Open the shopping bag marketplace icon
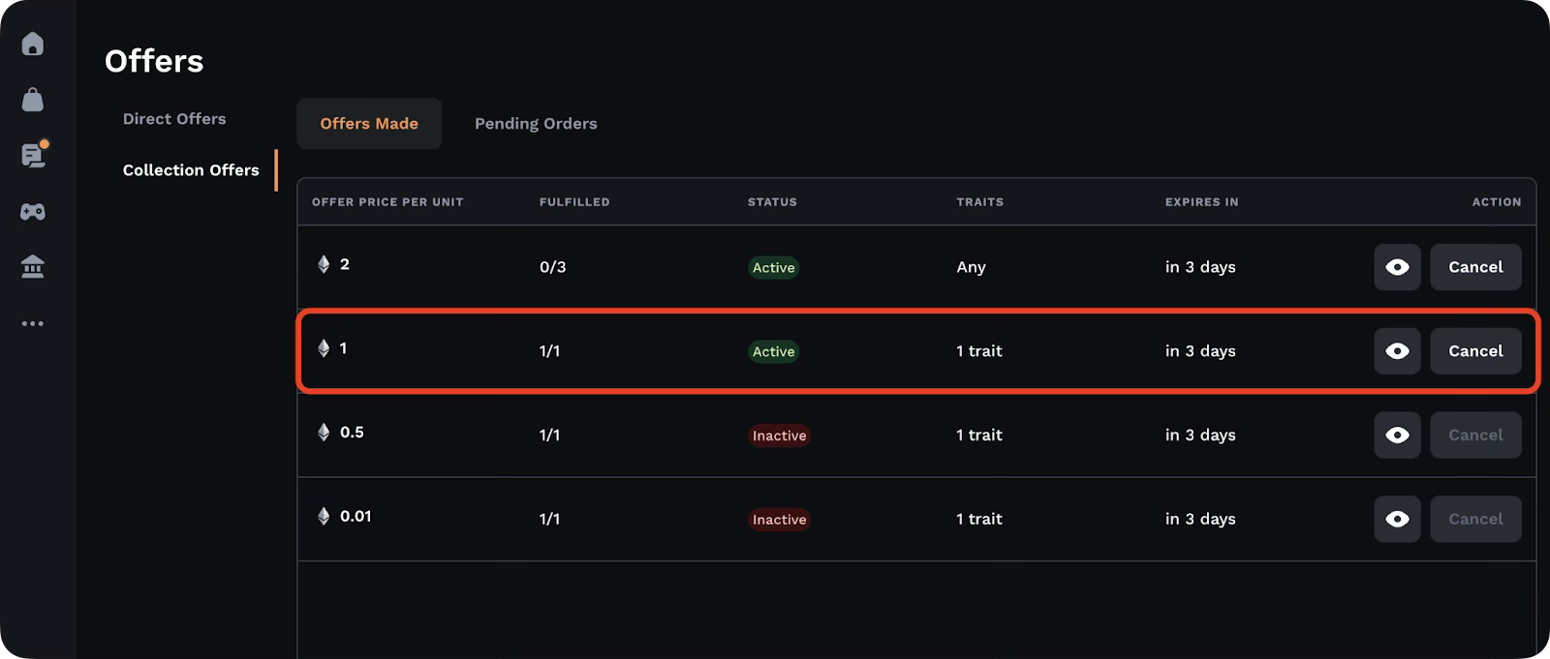 [33, 100]
